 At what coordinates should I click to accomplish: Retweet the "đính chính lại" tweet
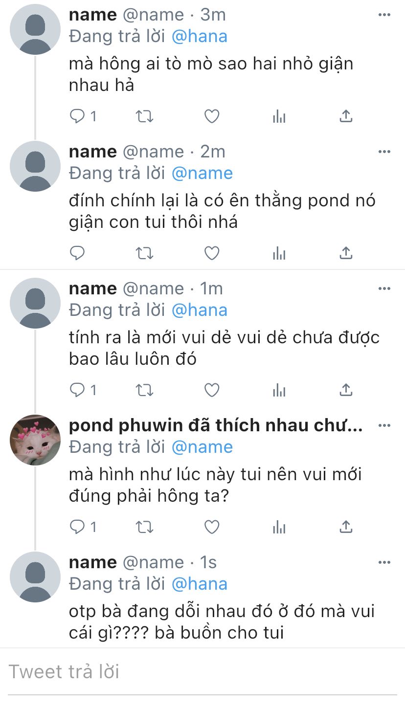(144, 253)
